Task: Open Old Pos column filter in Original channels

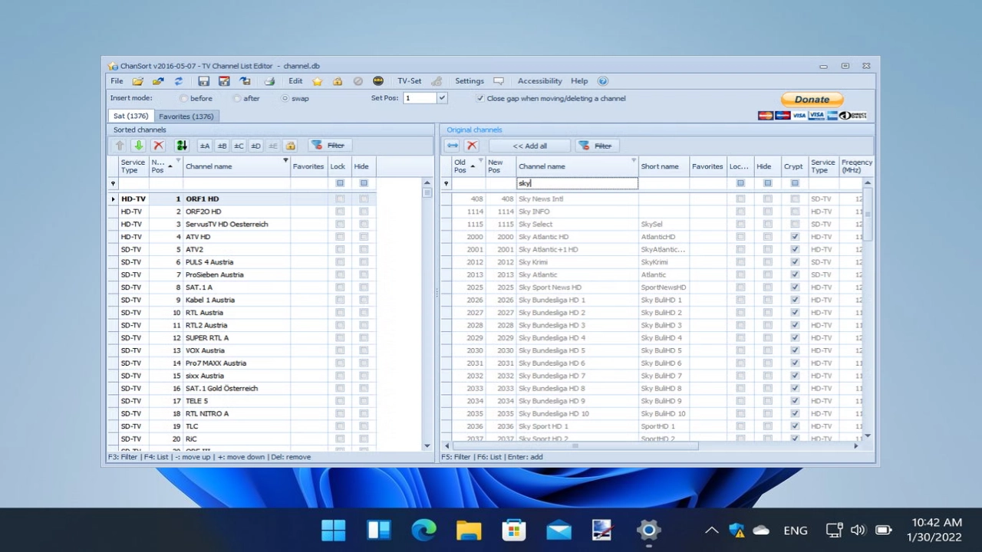Action: (x=481, y=161)
